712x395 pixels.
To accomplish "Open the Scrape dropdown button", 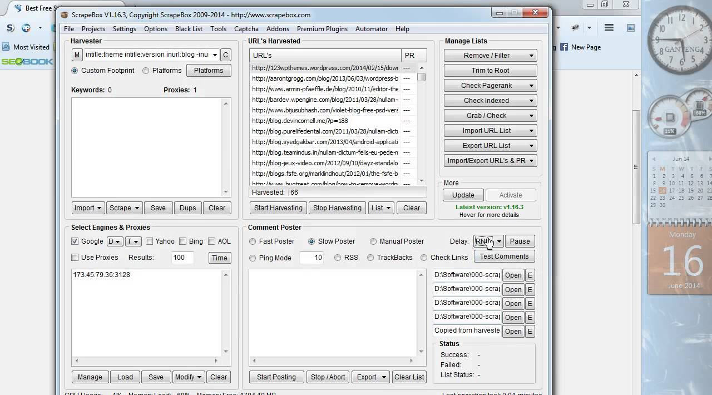I will (124, 208).
